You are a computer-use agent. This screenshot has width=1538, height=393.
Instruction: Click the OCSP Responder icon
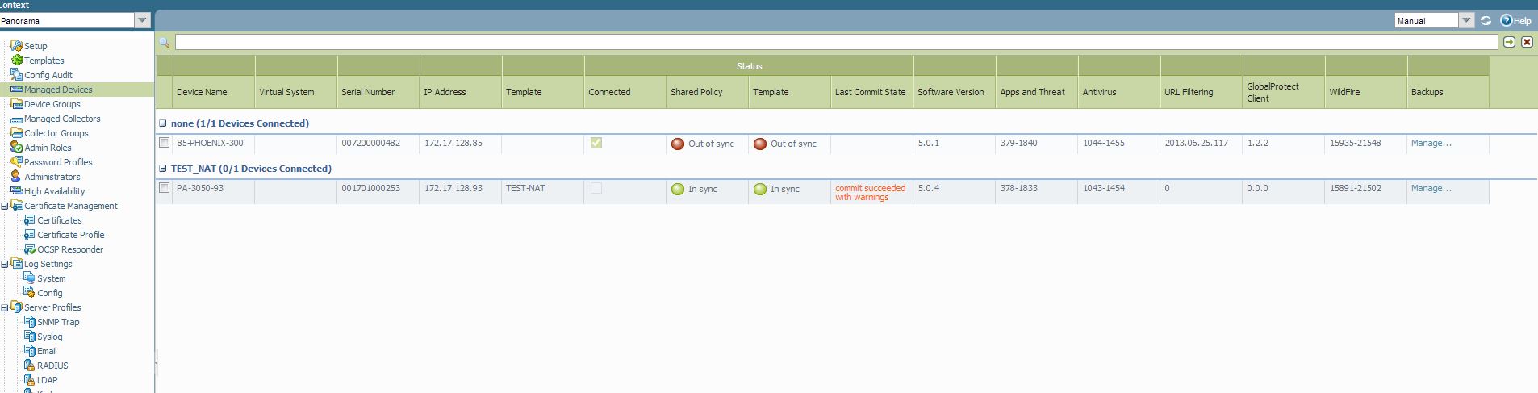pyautogui.click(x=29, y=249)
